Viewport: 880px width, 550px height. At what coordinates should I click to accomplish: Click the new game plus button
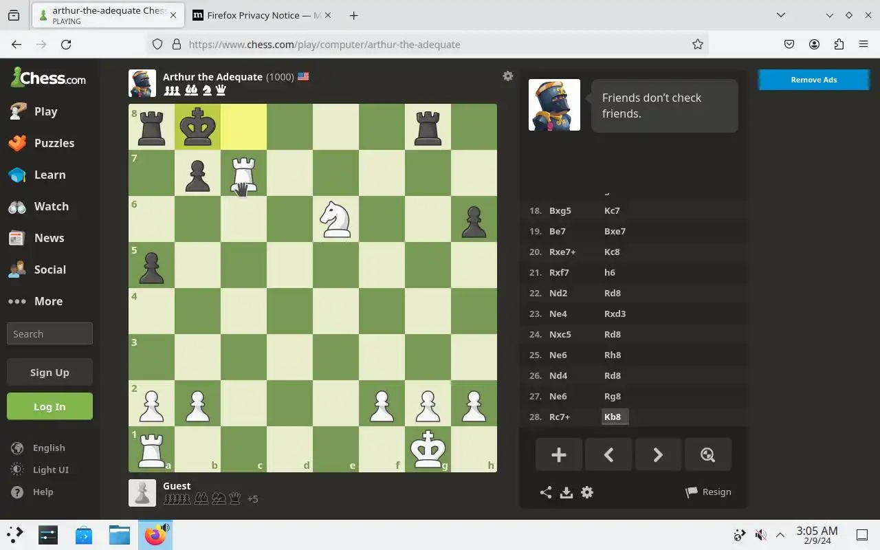pyautogui.click(x=559, y=454)
